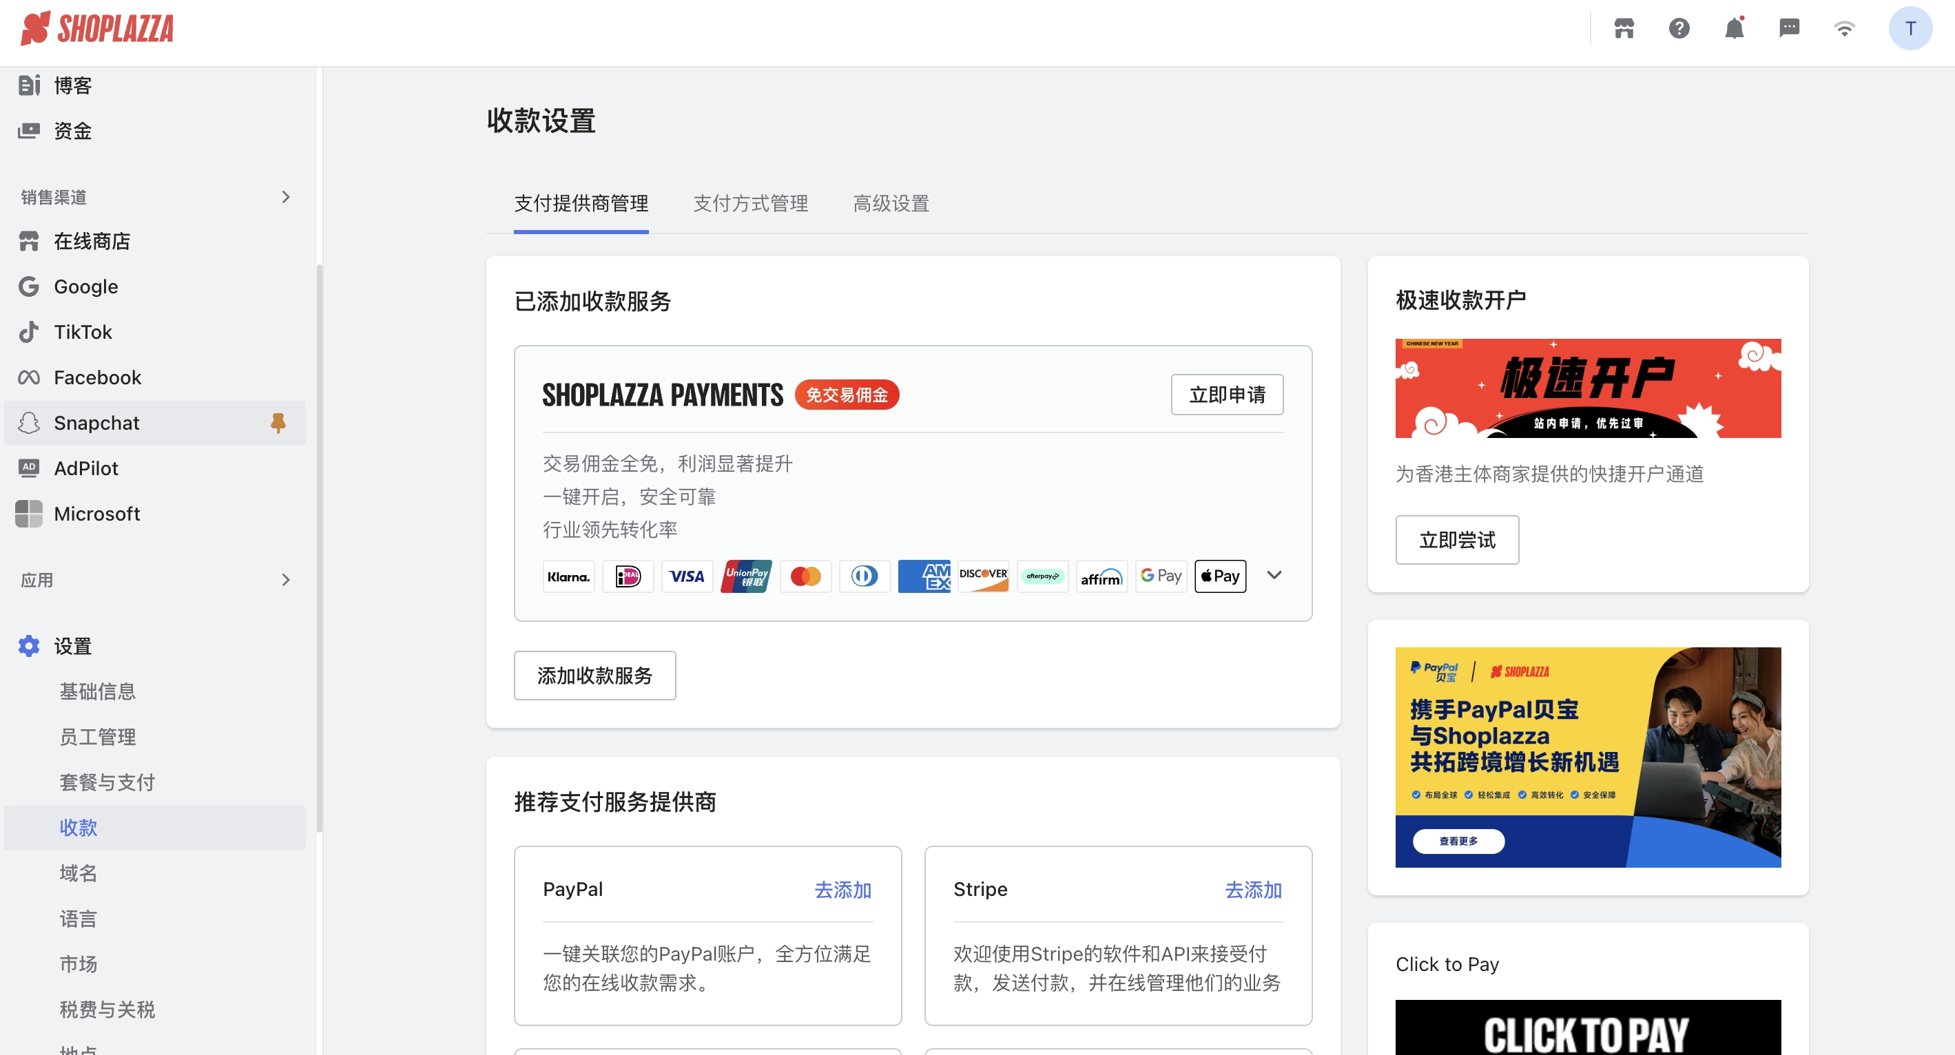Click the Shoplazza logo
Screen dimensions: 1955x1055
(x=97, y=28)
